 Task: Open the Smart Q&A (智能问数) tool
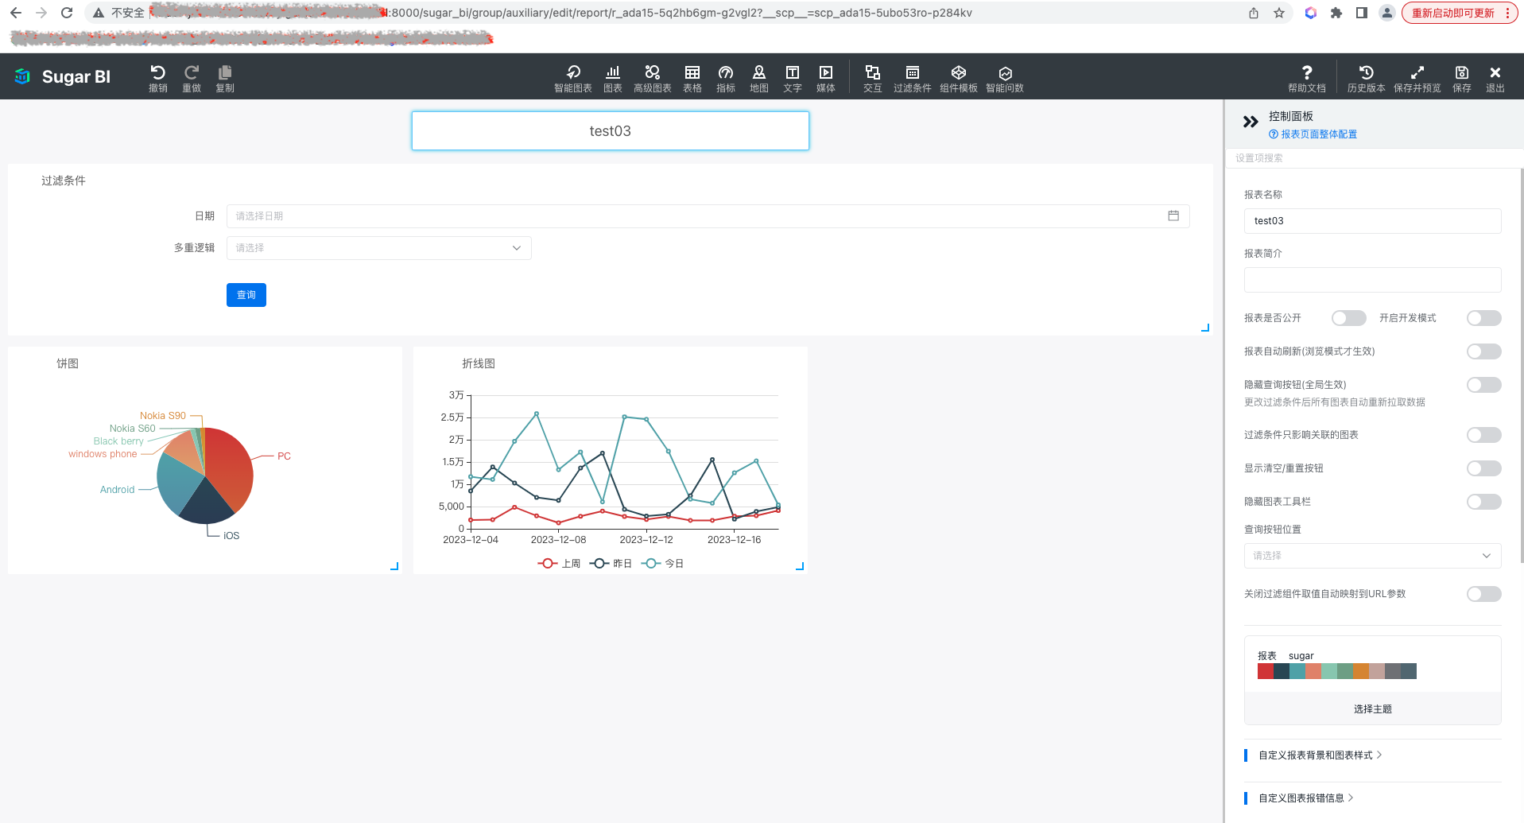coord(1005,78)
